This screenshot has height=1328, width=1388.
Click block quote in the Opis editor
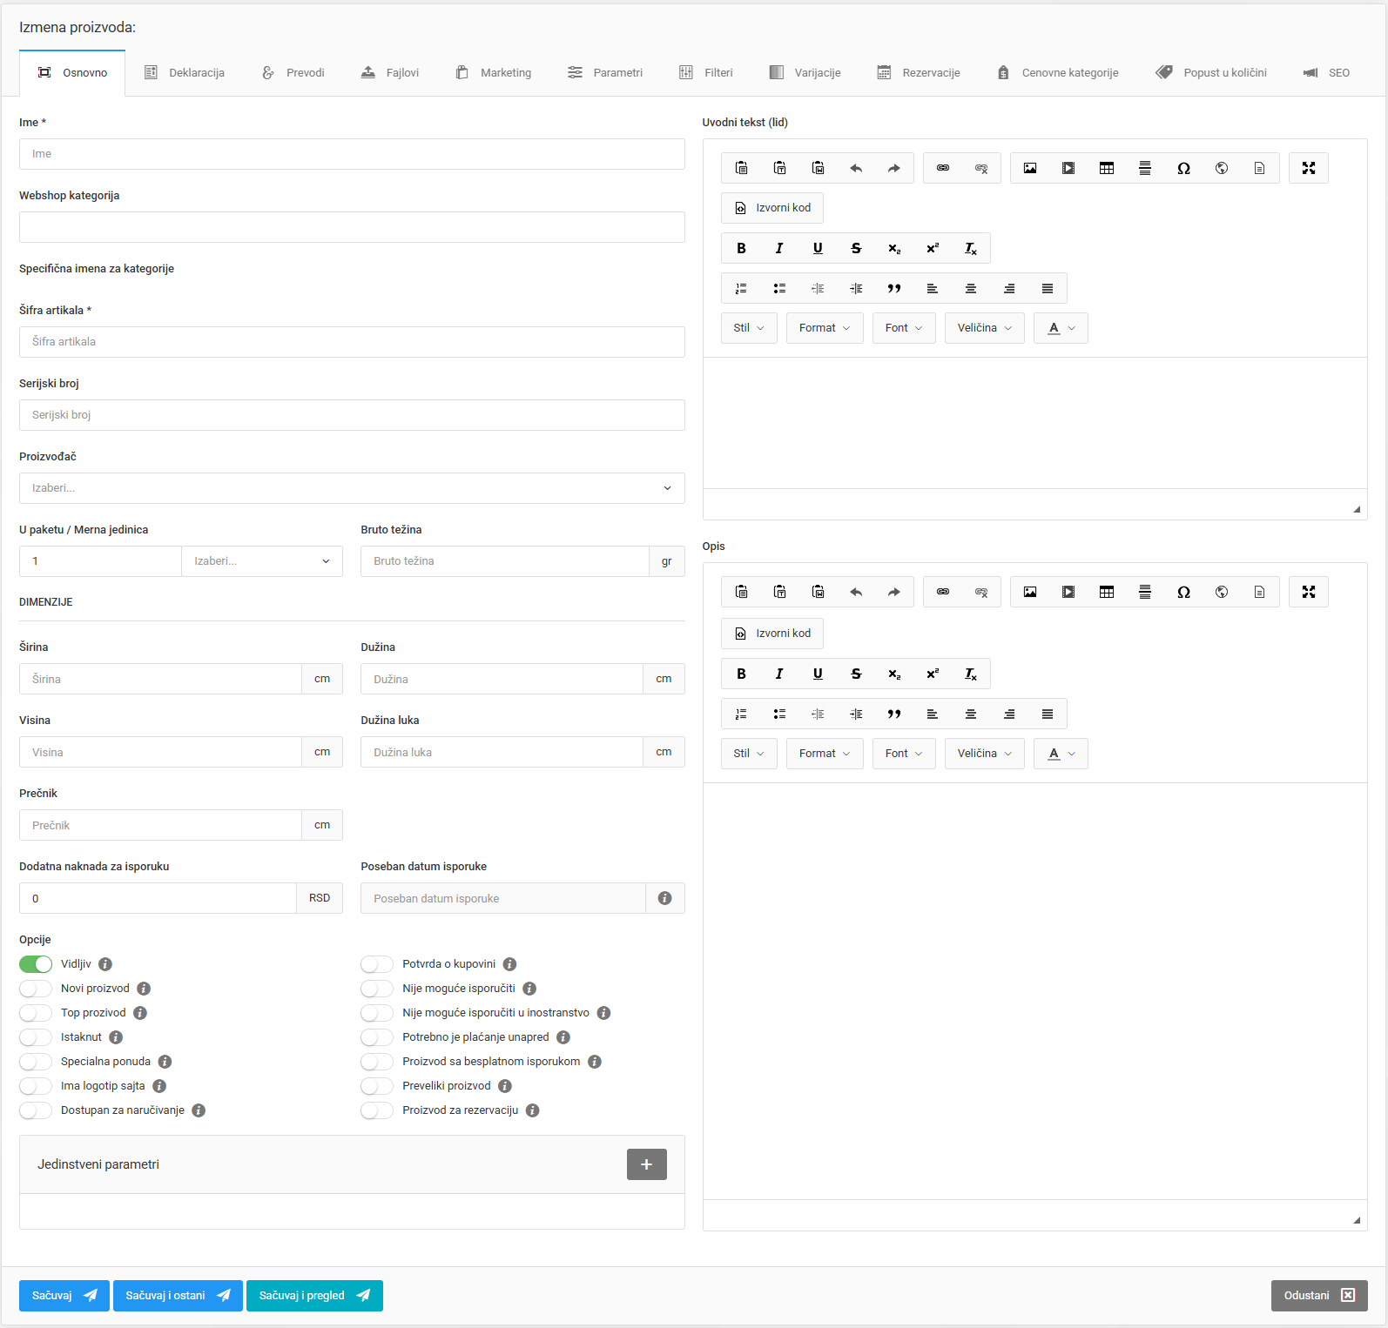pos(894,714)
